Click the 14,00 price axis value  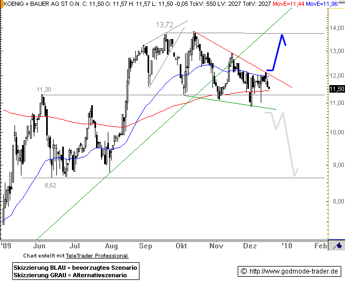pos(336,28)
